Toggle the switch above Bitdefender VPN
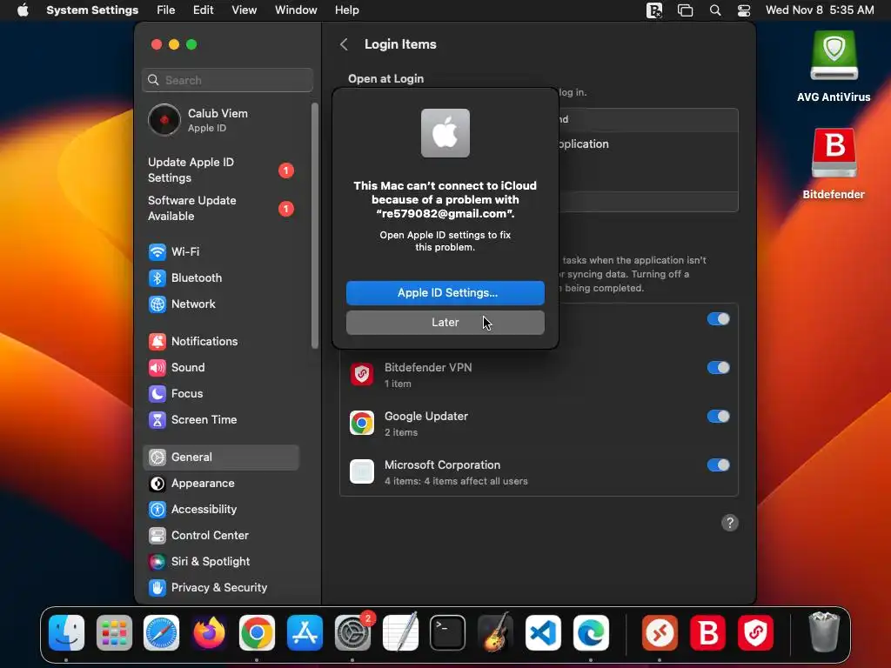891x668 pixels. pos(718,318)
